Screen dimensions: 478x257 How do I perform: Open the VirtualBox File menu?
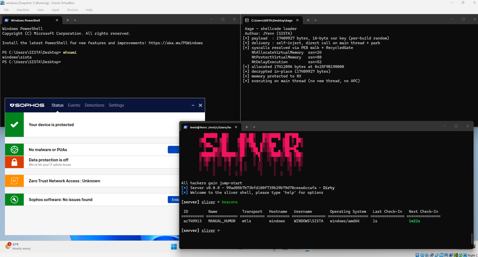coord(6,10)
